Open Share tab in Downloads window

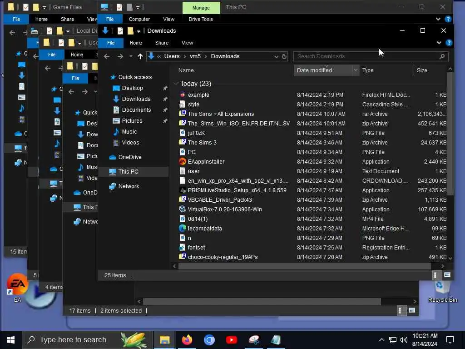coord(162,43)
